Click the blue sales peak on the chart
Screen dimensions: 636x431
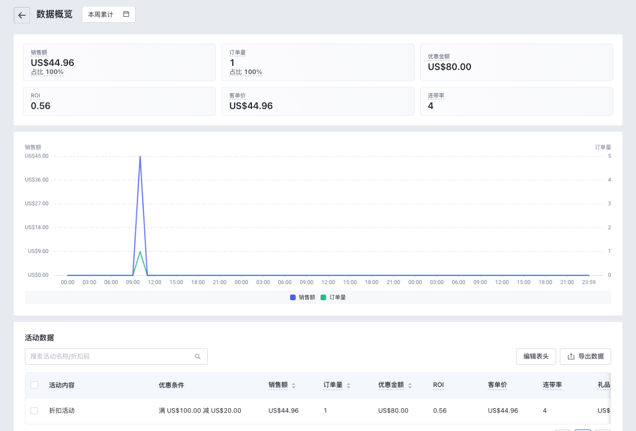pyautogui.click(x=140, y=157)
